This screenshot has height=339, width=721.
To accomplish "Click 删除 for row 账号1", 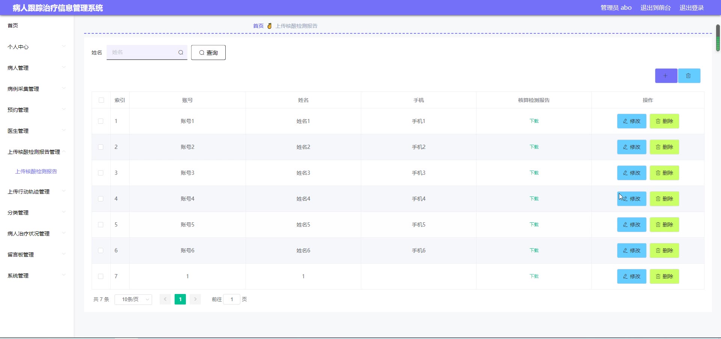I will (x=664, y=121).
